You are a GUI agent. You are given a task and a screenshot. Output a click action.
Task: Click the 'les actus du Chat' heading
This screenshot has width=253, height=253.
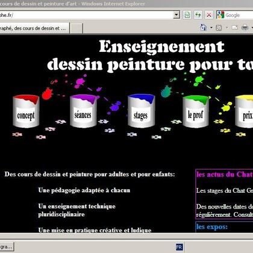[225, 174]
